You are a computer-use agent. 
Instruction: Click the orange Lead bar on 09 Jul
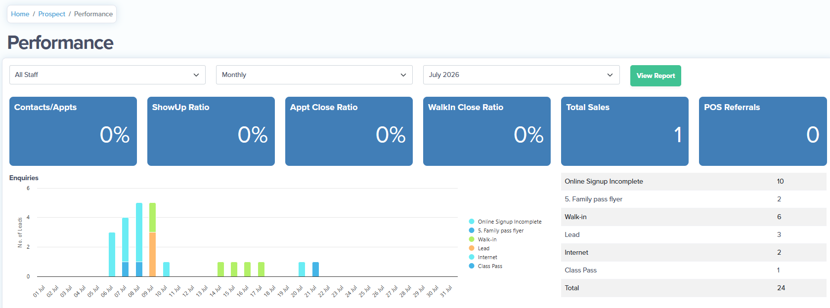coord(152,254)
